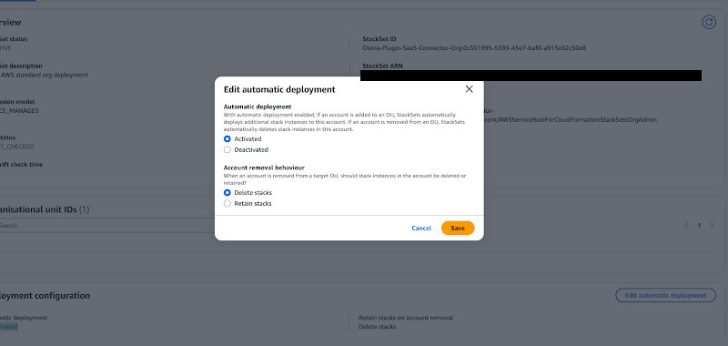Click Retain stacks on account removal label
728x346 pixels.
406,318
